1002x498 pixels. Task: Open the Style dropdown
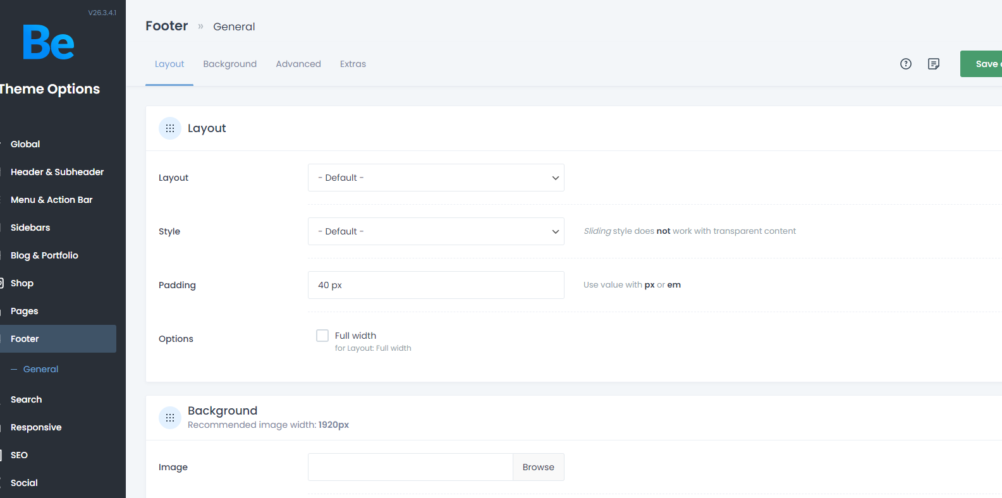coord(436,231)
